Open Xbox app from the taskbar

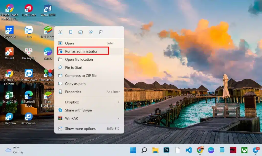(x=244, y=150)
